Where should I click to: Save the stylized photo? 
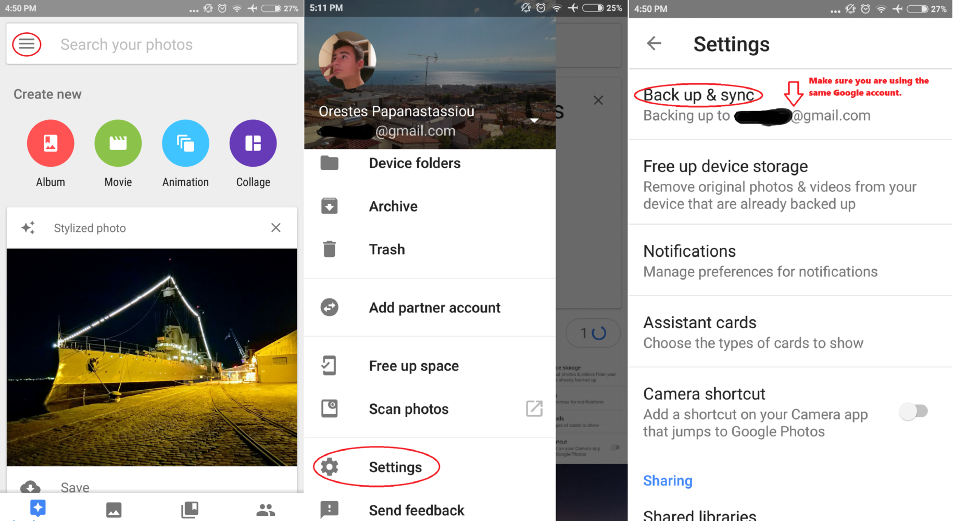74,487
